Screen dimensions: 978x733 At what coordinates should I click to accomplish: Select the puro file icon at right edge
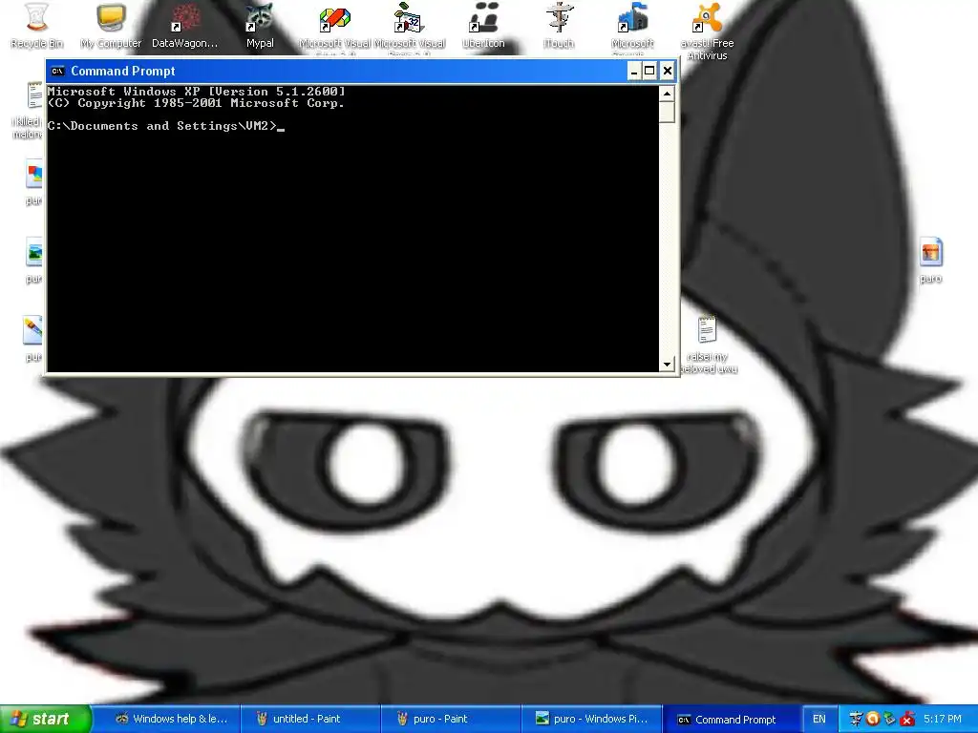pyautogui.click(x=930, y=261)
